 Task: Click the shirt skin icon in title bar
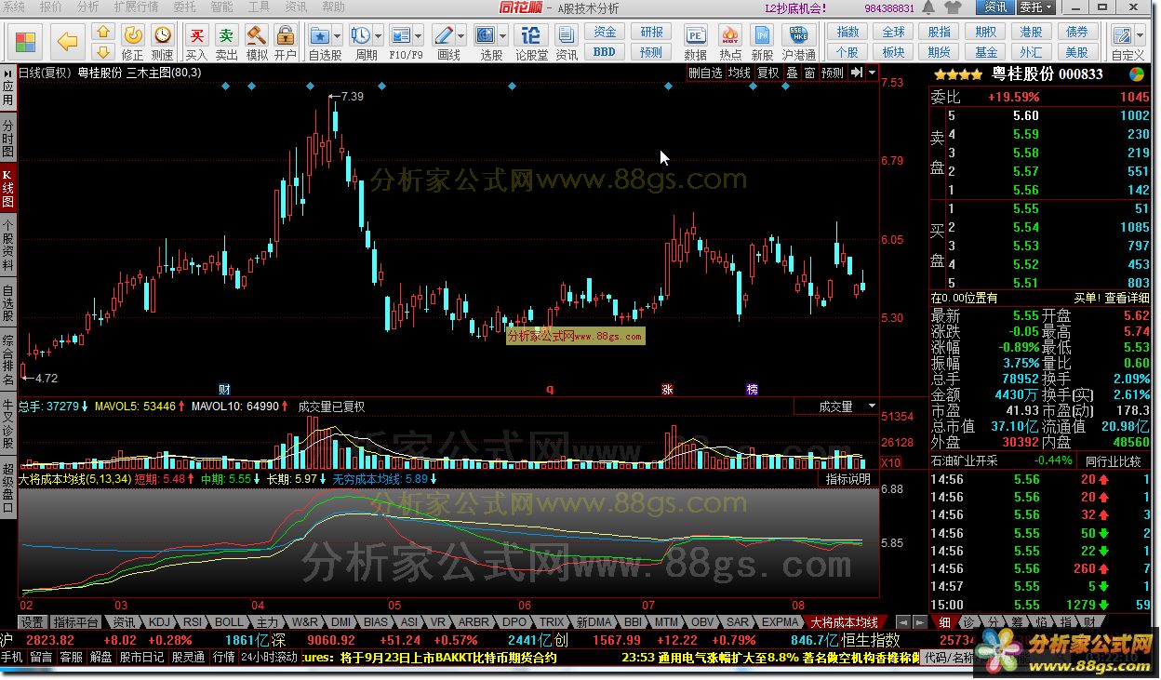tap(952, 7)
